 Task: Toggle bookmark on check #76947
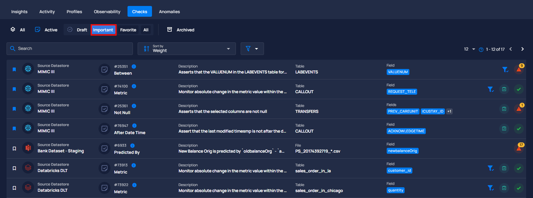point(14,128)
